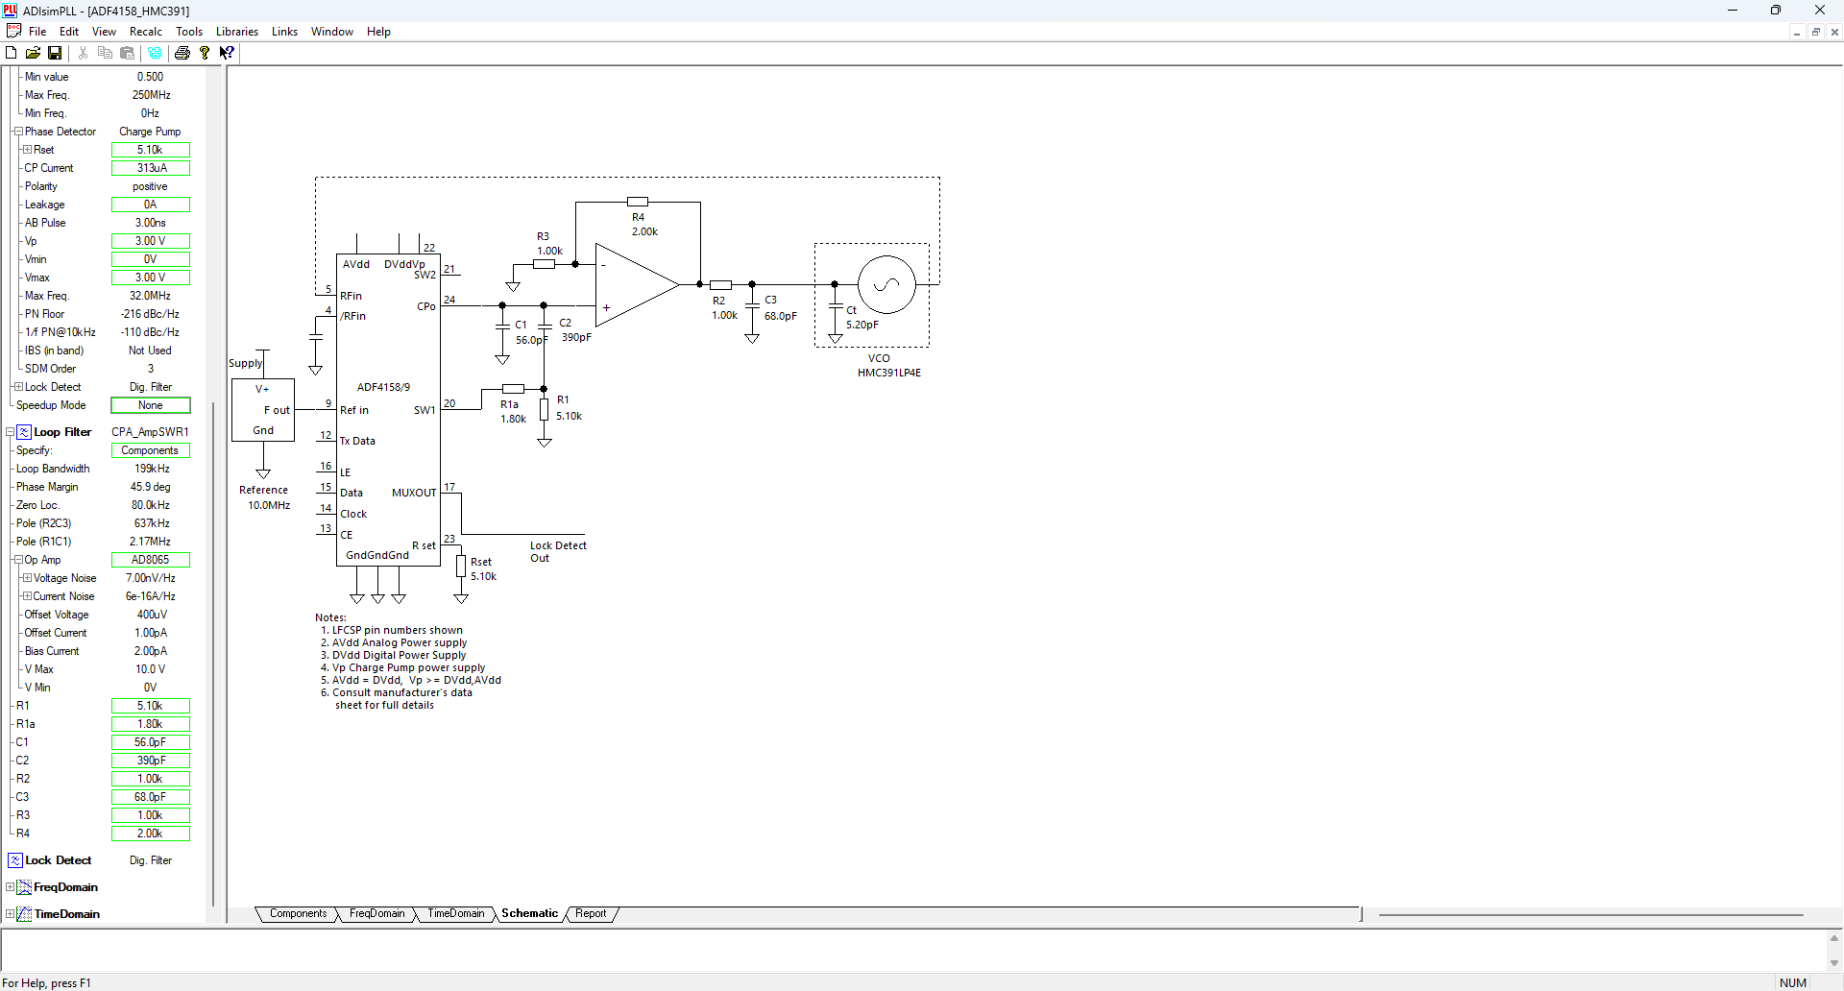Open the Help menu
The height and width of the screenshot is (991, 1844).
378,32
